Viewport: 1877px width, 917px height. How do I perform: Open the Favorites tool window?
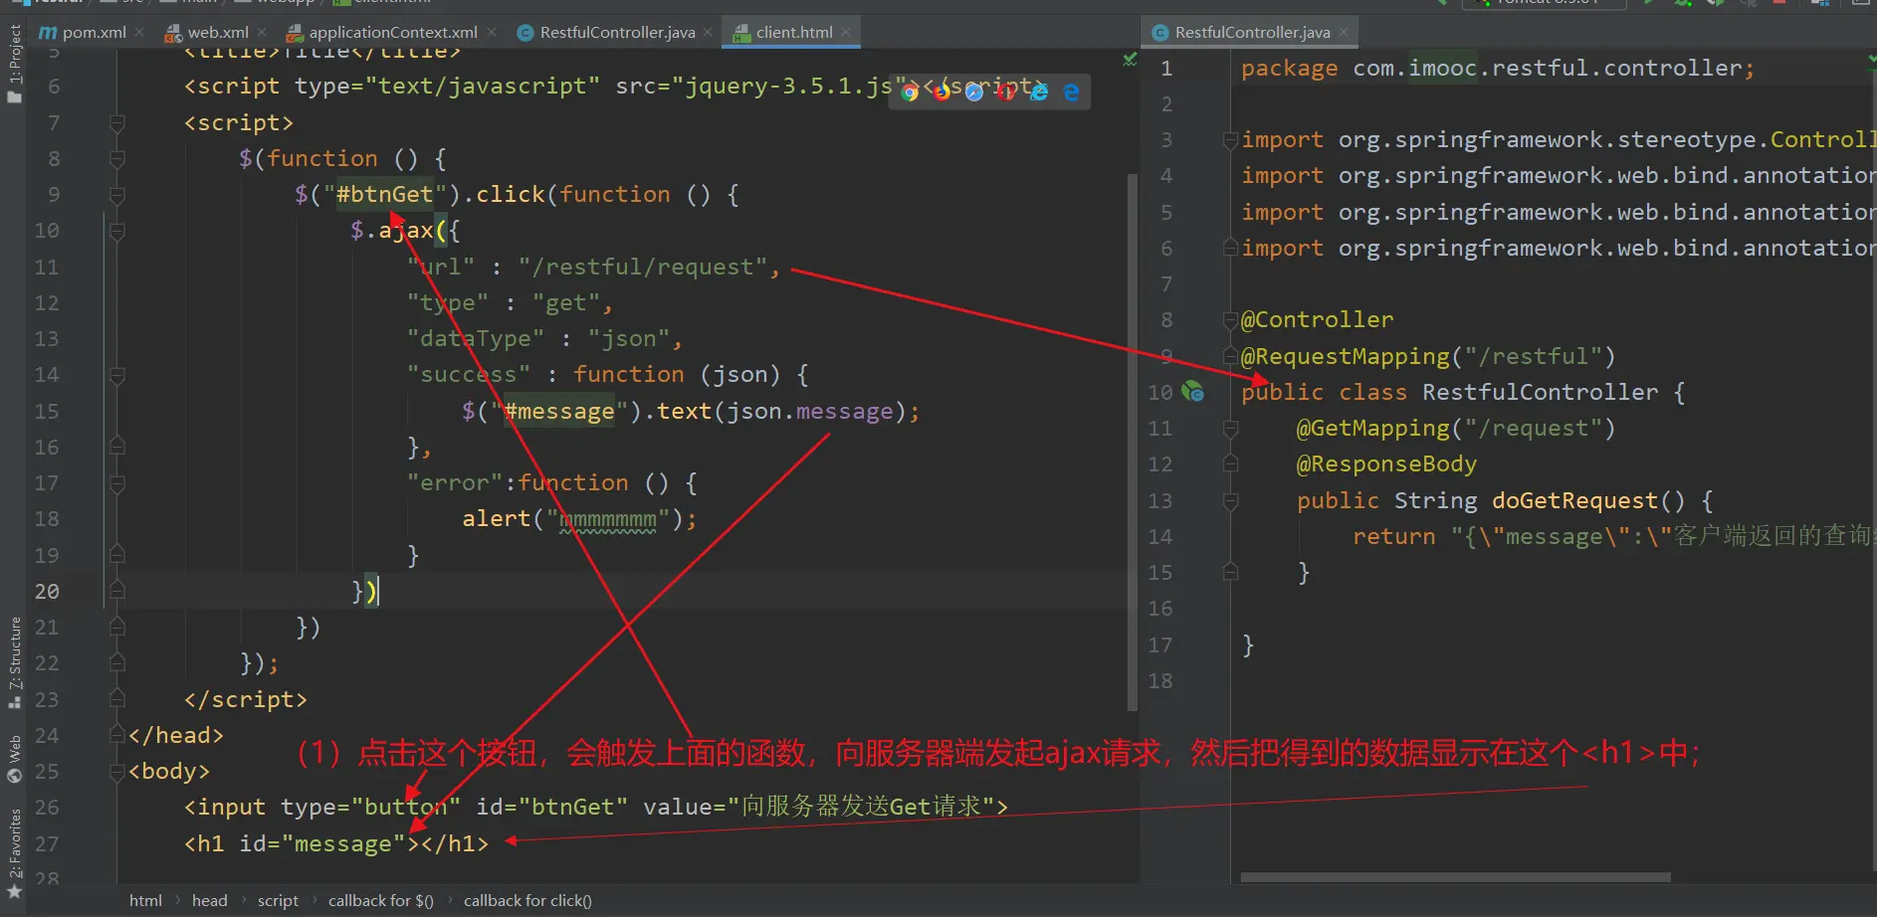[x=14, y=852]
